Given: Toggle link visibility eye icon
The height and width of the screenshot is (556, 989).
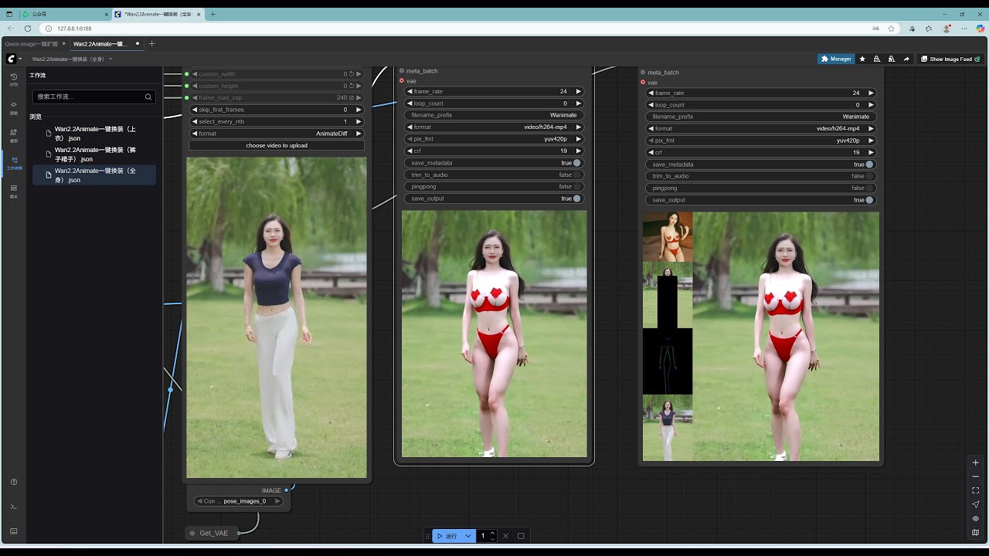Looking at the screenshot, I should (975, 518).
